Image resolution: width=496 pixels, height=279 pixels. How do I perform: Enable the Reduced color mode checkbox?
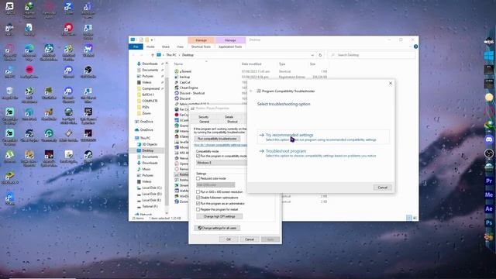pyautogui.click(x=198, y=178)
